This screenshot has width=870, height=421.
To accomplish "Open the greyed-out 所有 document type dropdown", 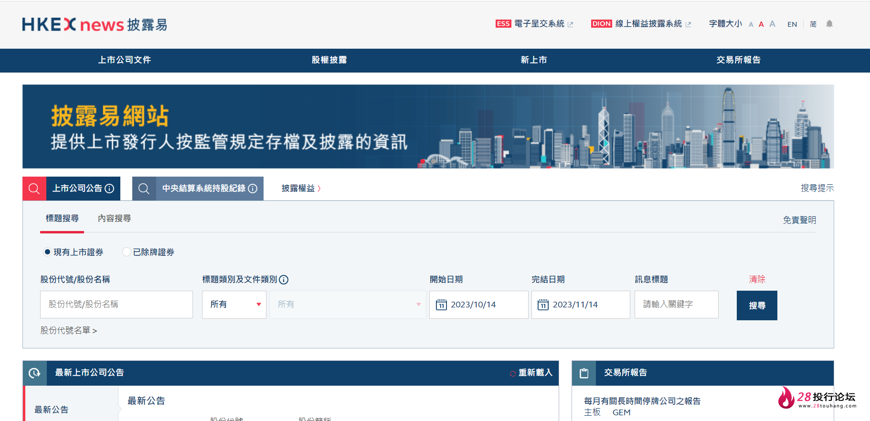I will tap(347, 305).
